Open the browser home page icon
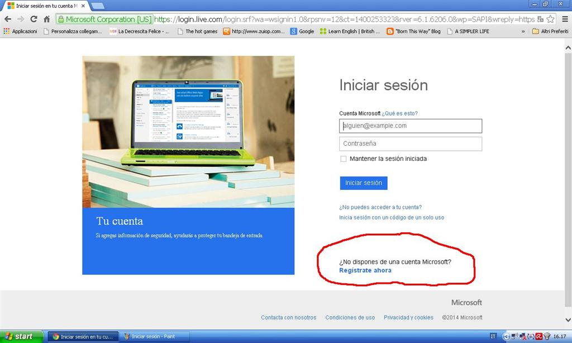Image resolution: width=572 pixels, height=343 pixels. point(47,19)
